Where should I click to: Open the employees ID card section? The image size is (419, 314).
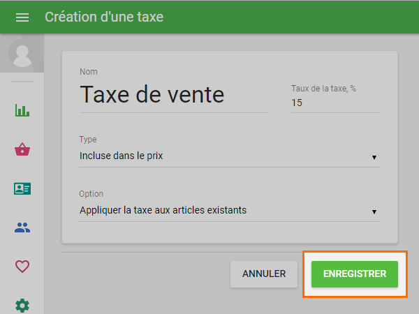[22, 188]
